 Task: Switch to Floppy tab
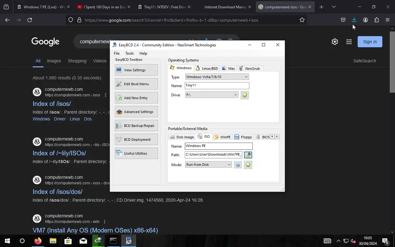(243, 137)
